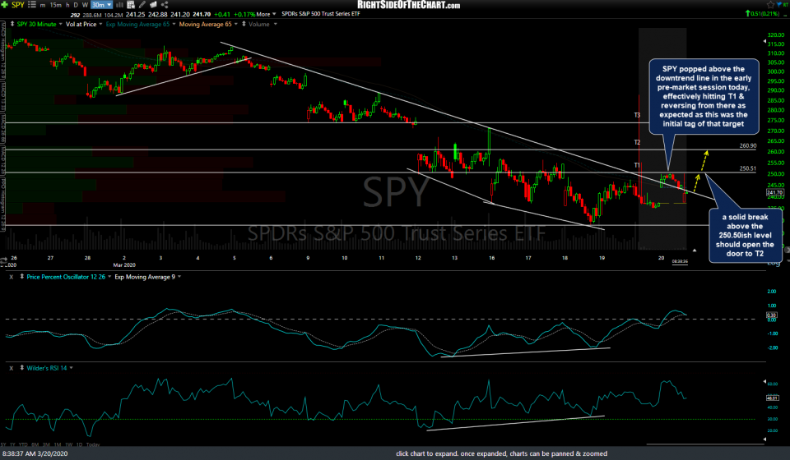The image size is (790, 460).
Task: Click the T2 target label
Action: pos(637,142)
